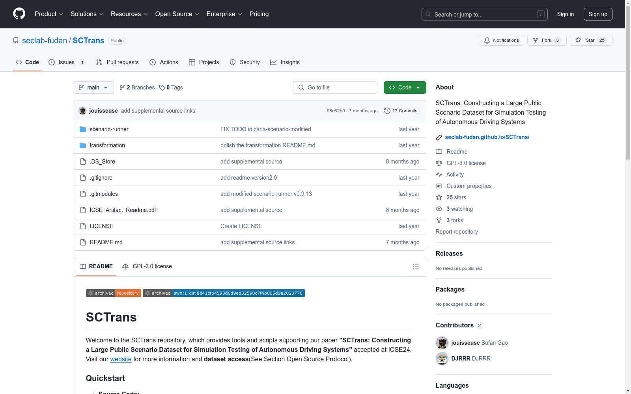Open the main branch selector dropdown

click(x=93, y=87)
